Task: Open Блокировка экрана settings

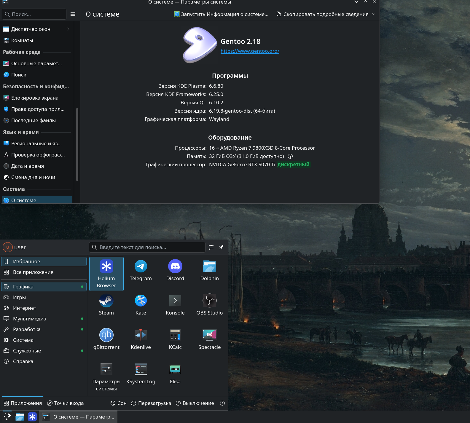Action: (x=37, y=98)
